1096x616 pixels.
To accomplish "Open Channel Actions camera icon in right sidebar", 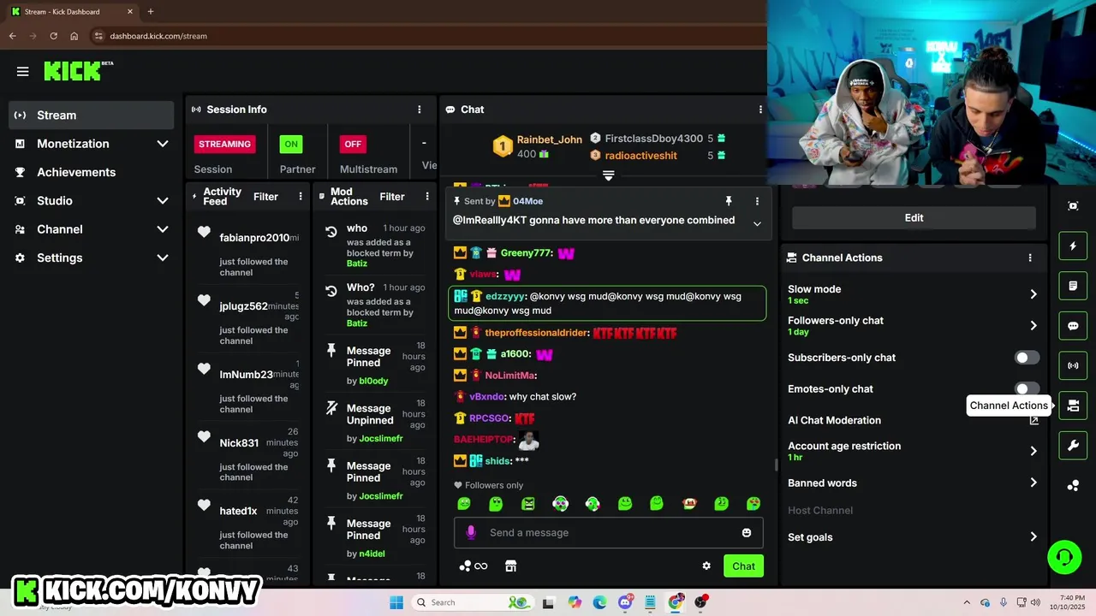I will [x=1073, y=406].
